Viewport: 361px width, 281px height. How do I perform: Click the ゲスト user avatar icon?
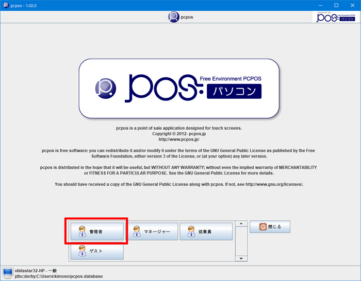click(82, 251)
